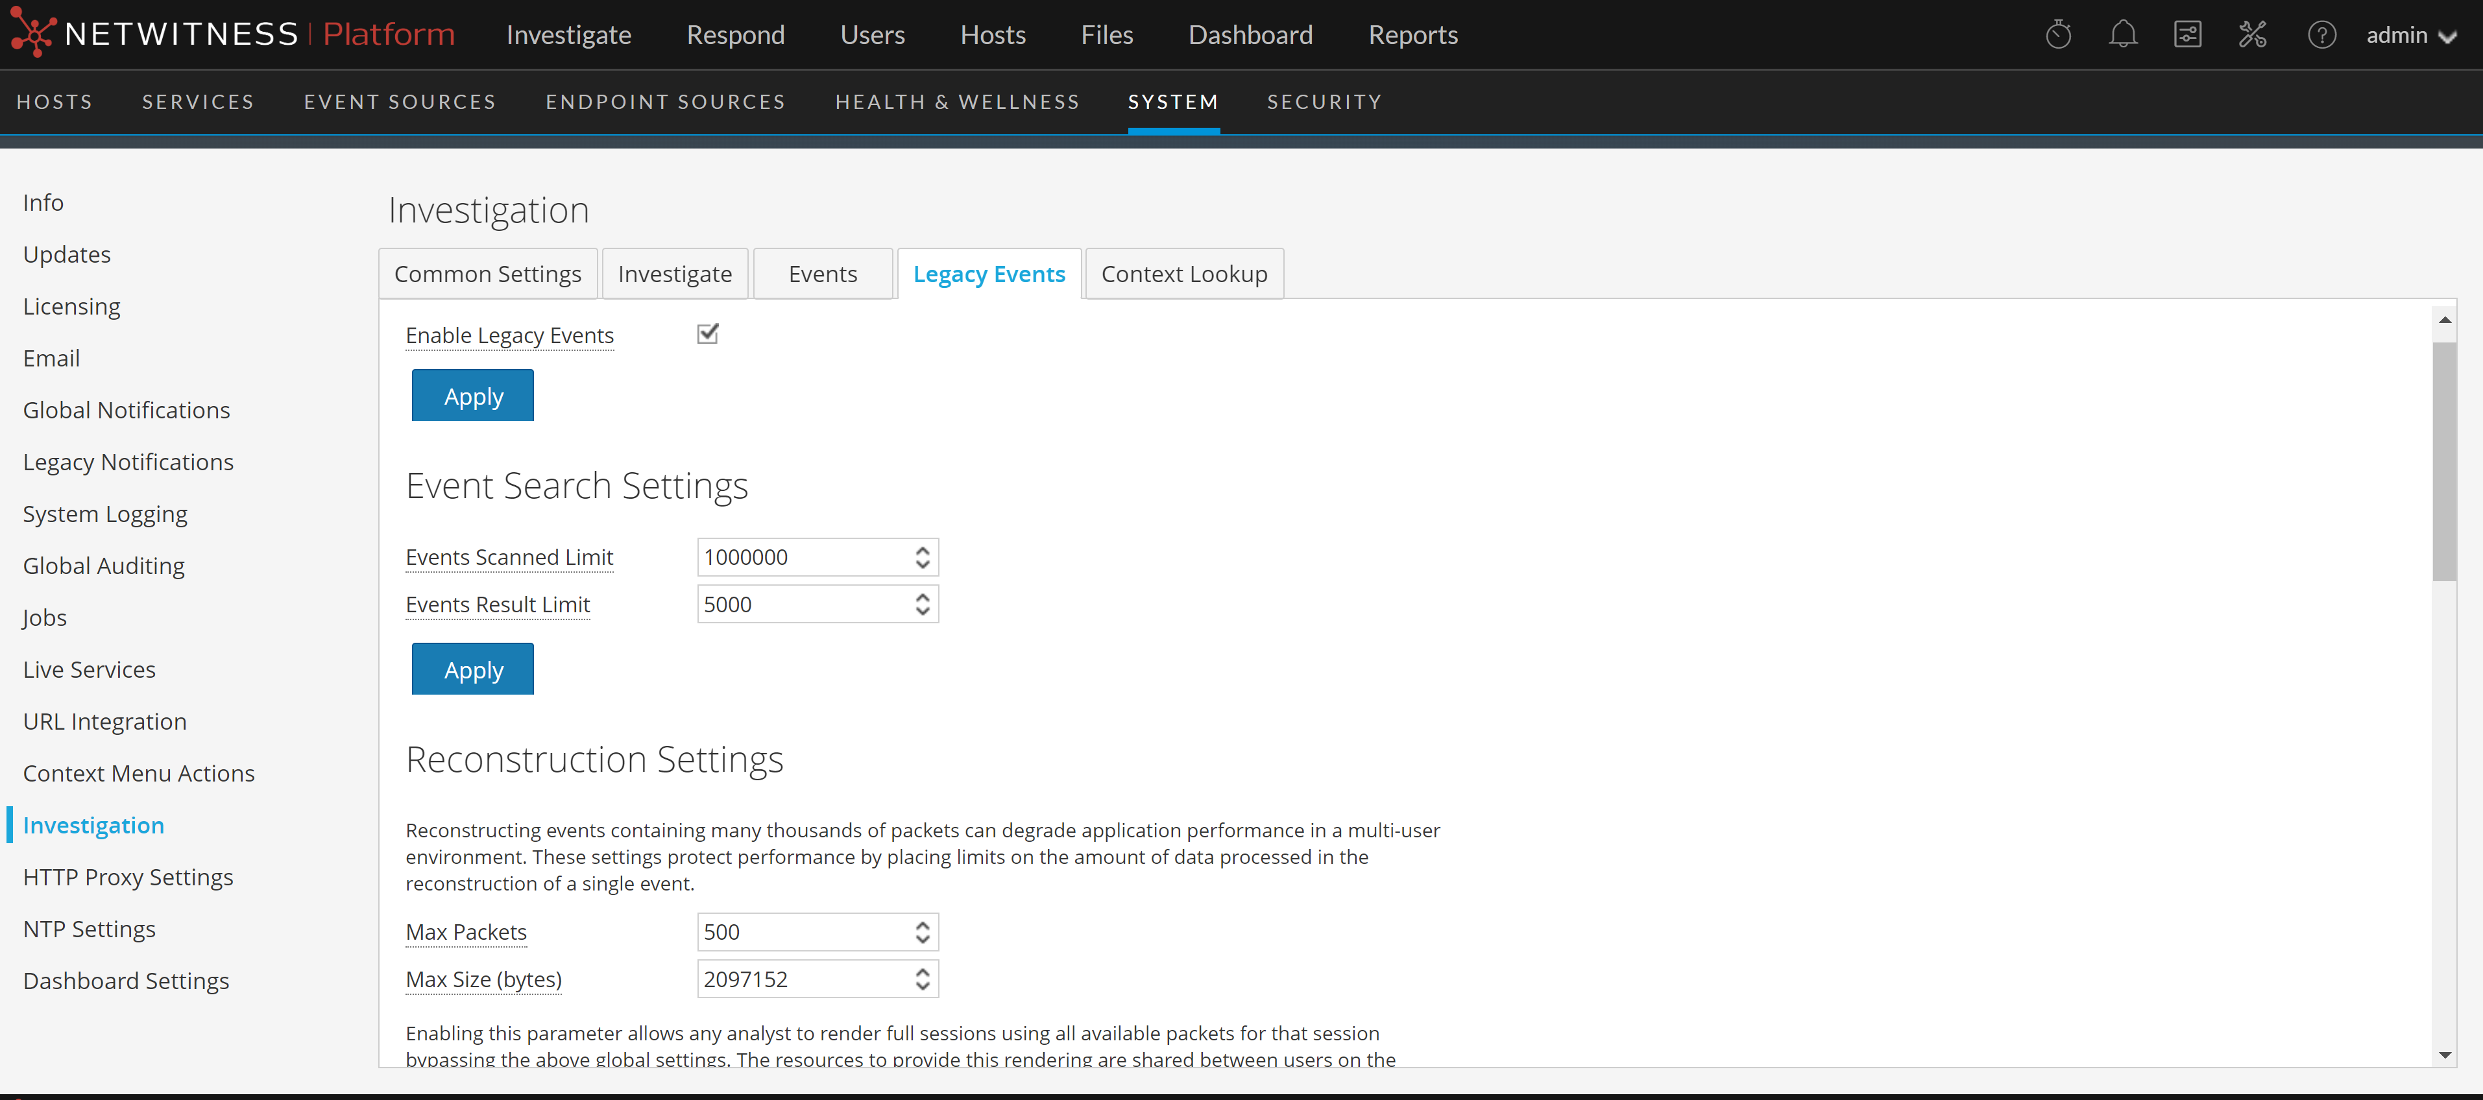Click the configuration panel icon in top bar
2483x1100 pixels.
point(2187,34)
